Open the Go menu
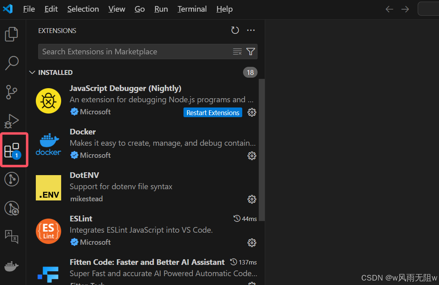Screen dimensions: 439x285 (140, 9)
